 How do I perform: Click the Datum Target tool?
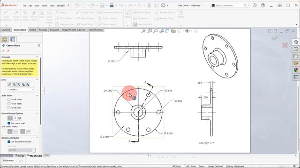(x=106, y=24)
